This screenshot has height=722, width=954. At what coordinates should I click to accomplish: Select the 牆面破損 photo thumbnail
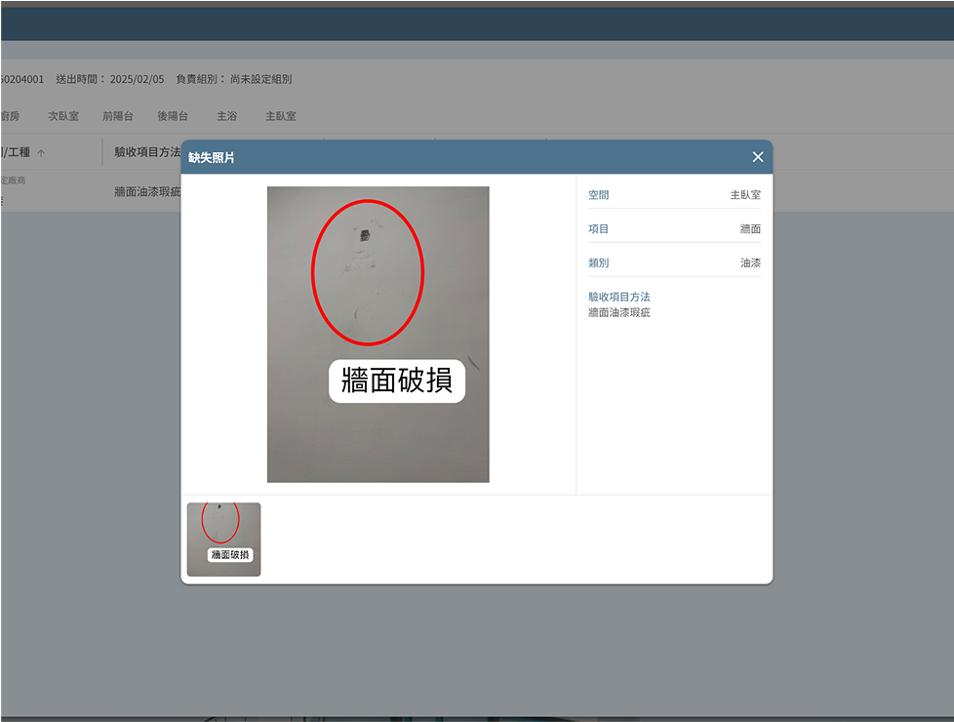click(223, 540)
